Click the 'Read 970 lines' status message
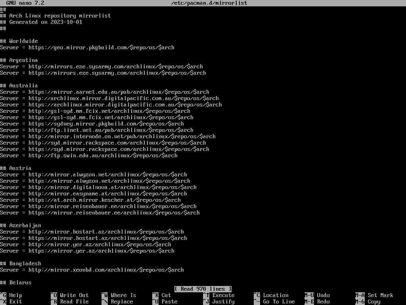Image resolution: width=406 pixels, height=305 pixels. 203,289
